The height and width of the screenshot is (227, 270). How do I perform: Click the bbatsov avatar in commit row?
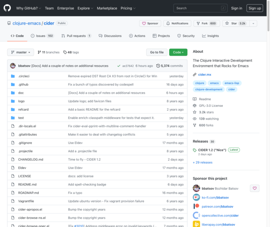coord(13,66)
